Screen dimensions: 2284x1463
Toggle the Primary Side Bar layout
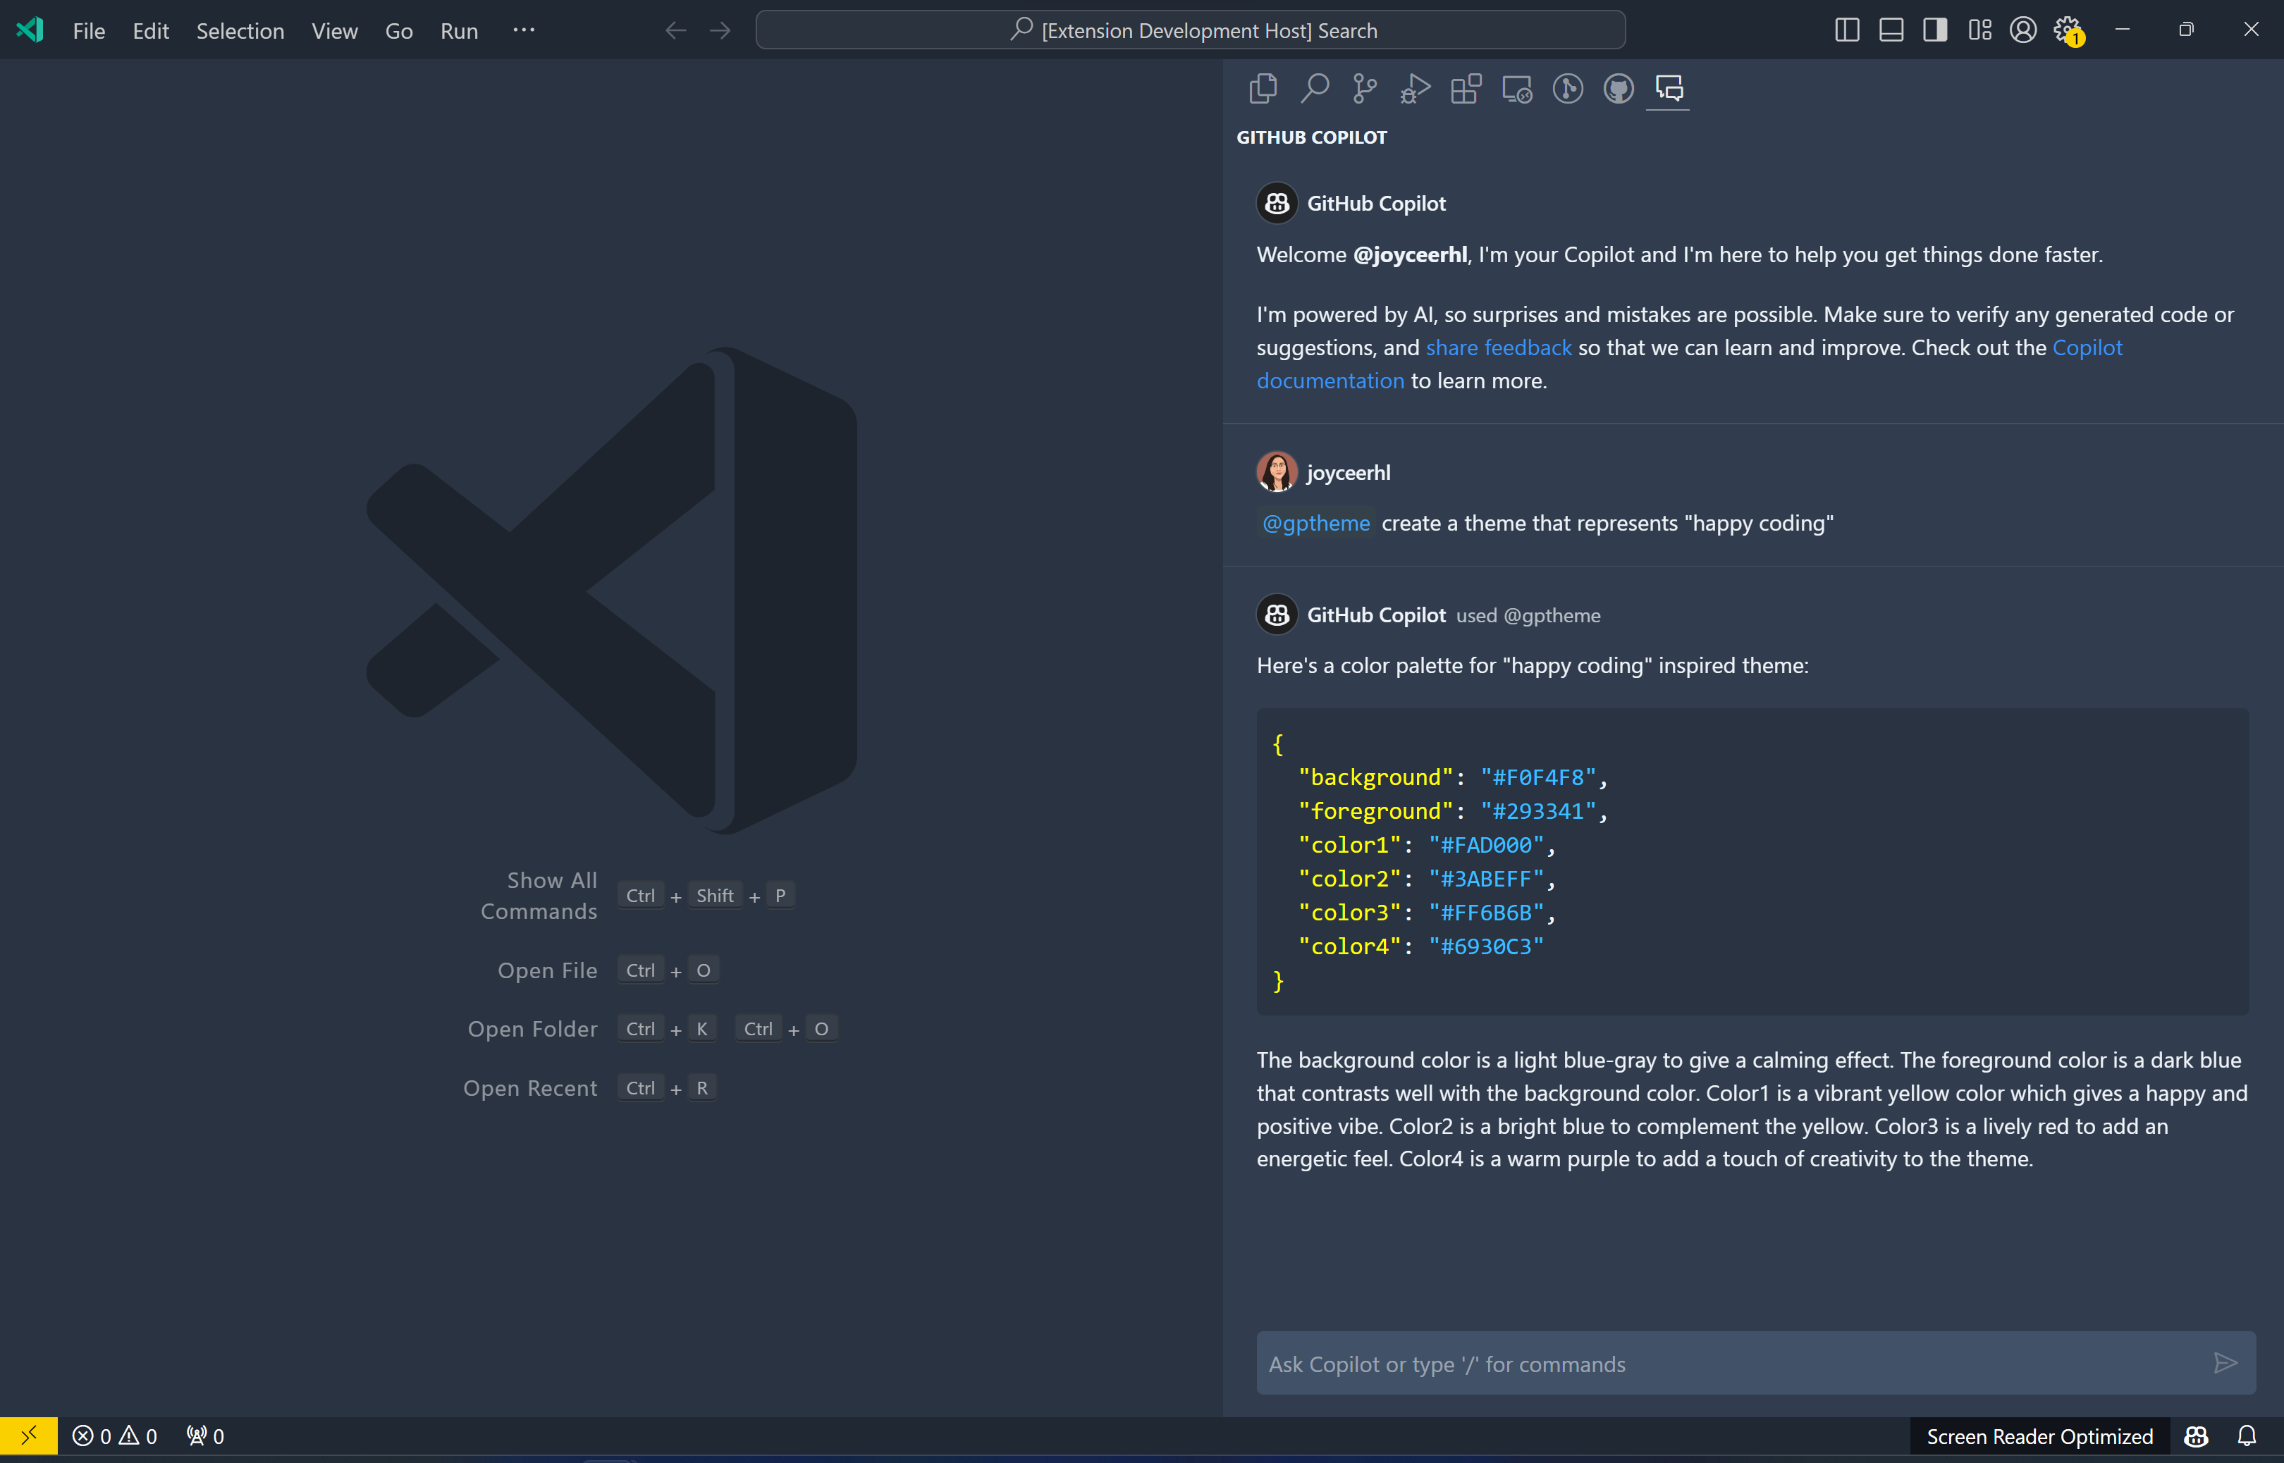coord(1847,30)
